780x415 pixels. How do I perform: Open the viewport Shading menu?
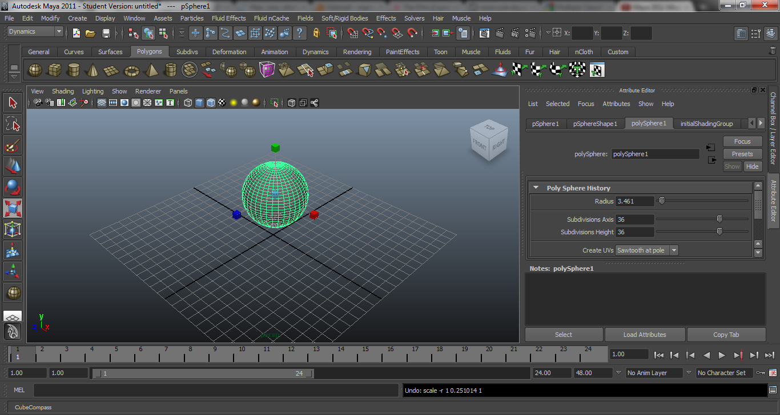(x=63, y=91)
